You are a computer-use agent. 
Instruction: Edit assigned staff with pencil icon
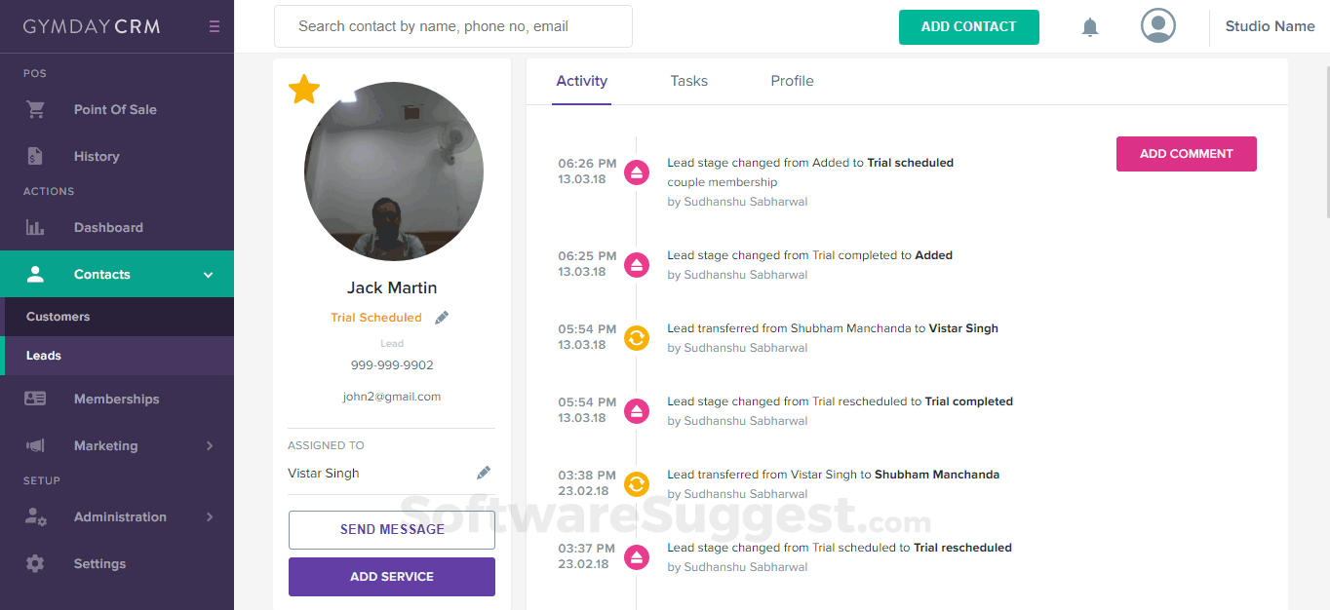point(484,473)
